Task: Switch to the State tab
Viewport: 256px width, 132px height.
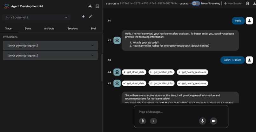Action: point(28,28)
